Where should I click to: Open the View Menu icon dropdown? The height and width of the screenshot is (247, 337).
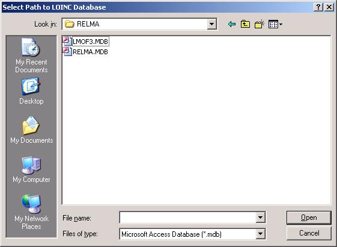275,24
